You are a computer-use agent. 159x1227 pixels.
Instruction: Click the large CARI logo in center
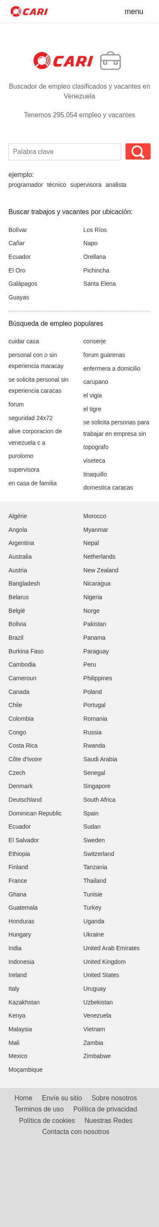click(x=64, y=61)
